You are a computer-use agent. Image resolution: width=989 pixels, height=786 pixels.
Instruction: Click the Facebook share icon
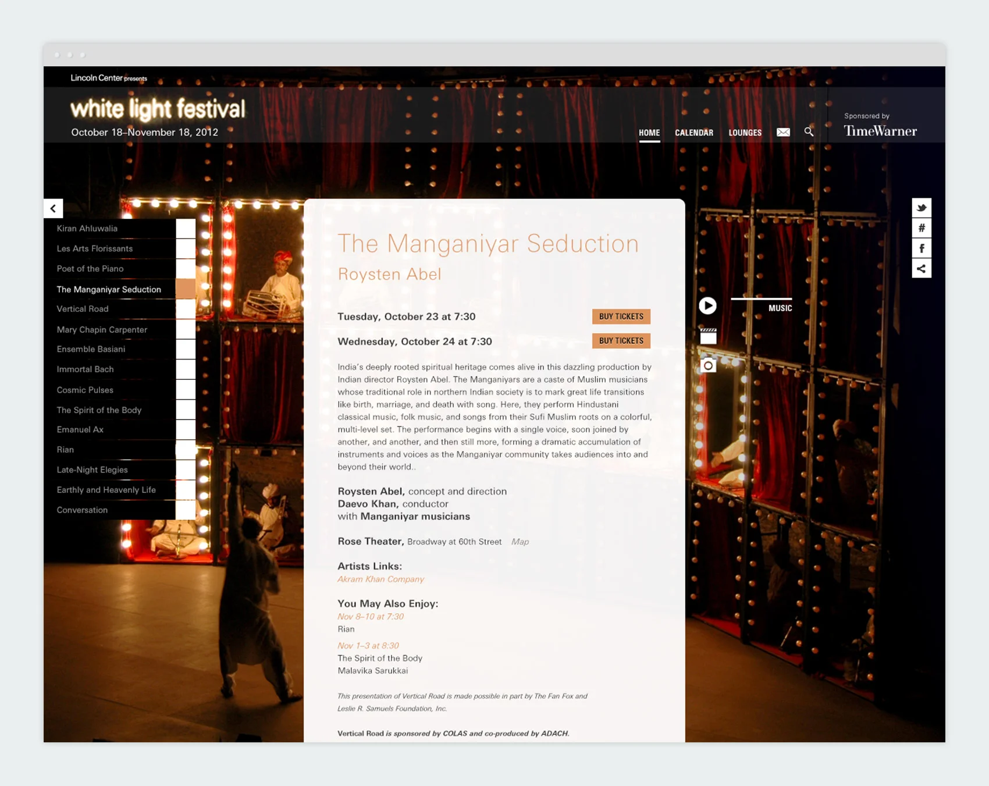[922, 248]
